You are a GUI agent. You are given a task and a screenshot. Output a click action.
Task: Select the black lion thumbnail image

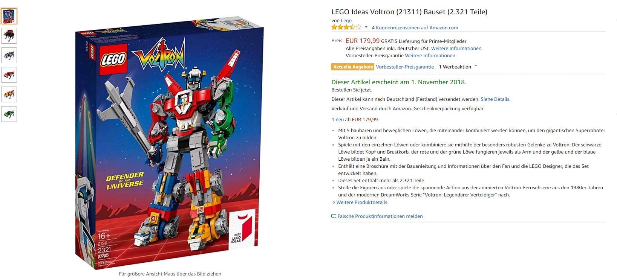pos(9,36)
